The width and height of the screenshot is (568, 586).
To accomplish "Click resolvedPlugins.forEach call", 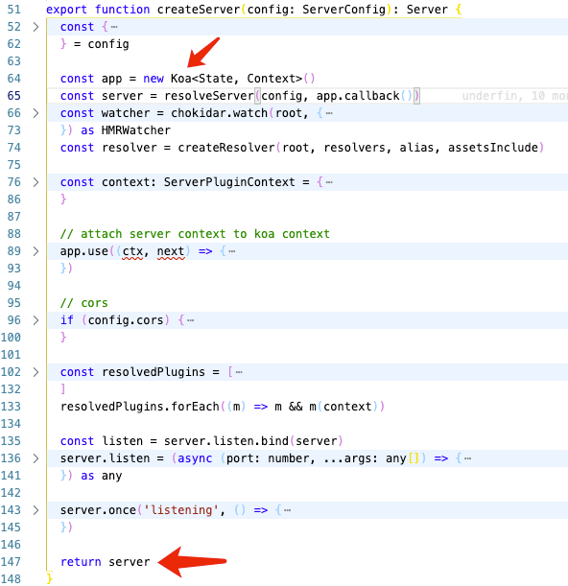I will pos(139,407).
